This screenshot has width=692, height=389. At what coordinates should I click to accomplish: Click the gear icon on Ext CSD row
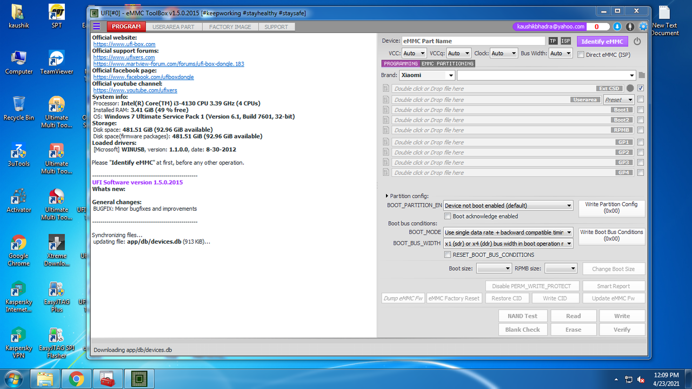[x=630, y=89]
